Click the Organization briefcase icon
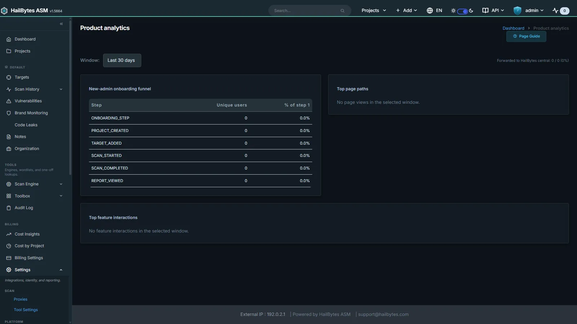 click(9, 149)
